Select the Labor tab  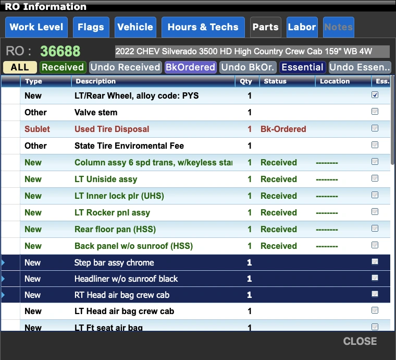click(x=302, y=27)
